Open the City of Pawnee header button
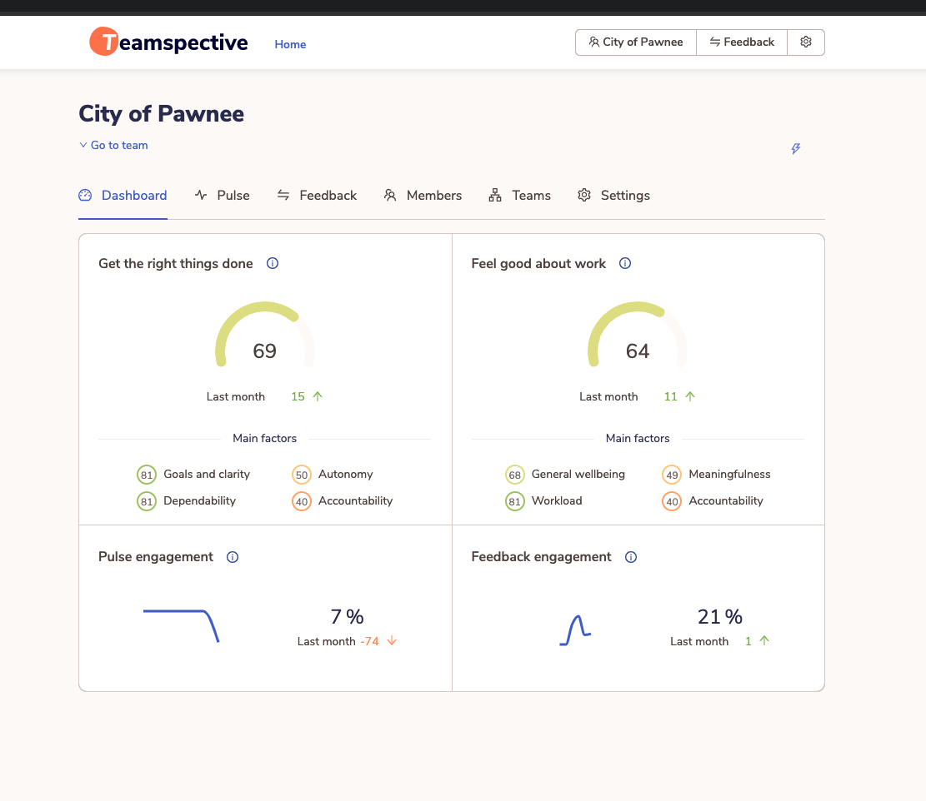The height and width of the screenshot is (801, 926). tap(636, 42)
